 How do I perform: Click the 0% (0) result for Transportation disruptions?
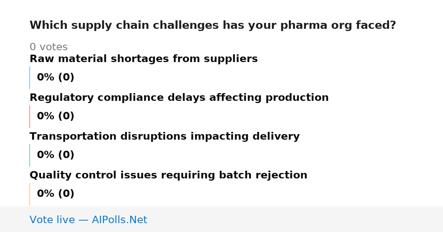(x=56, y=155)
